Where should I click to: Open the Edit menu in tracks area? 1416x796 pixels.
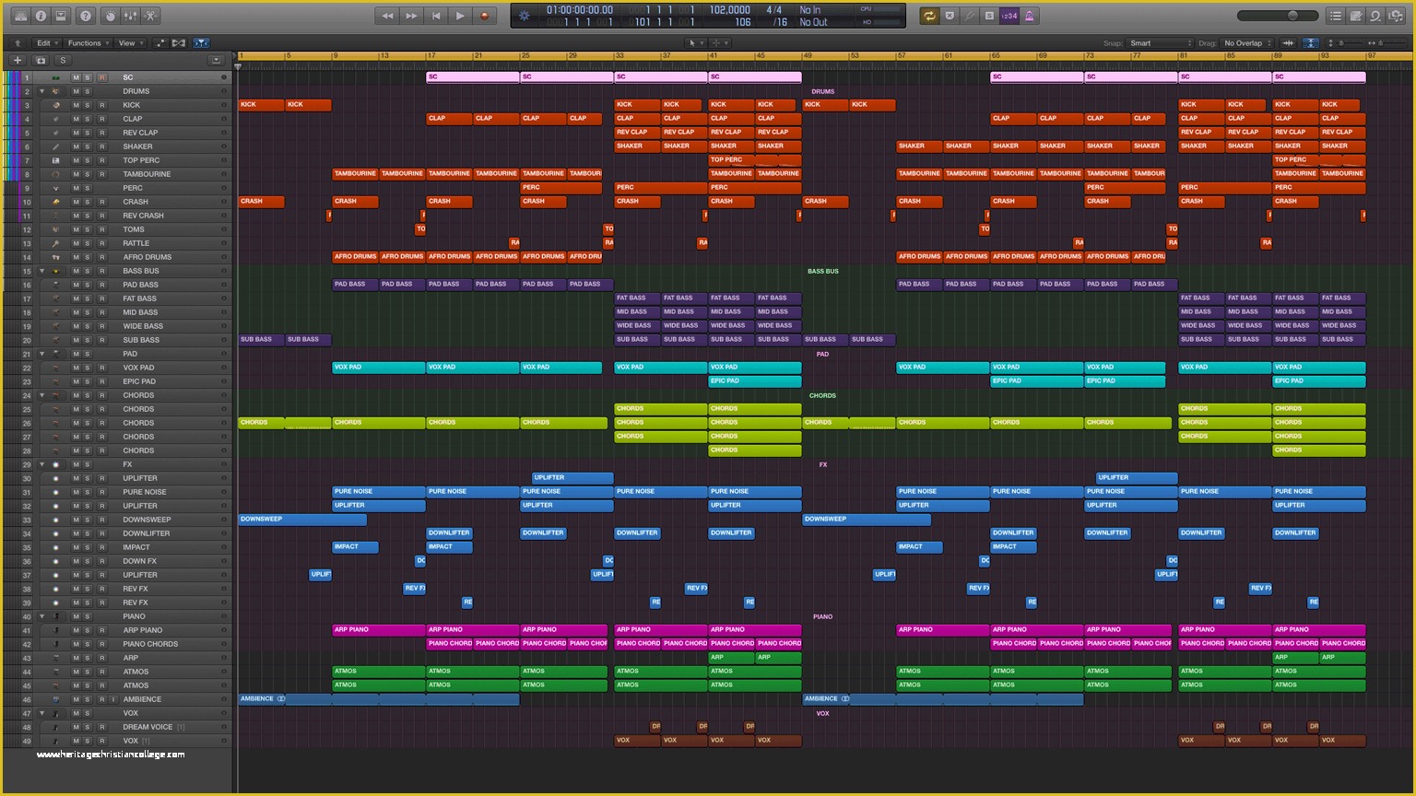click(46, 43)
